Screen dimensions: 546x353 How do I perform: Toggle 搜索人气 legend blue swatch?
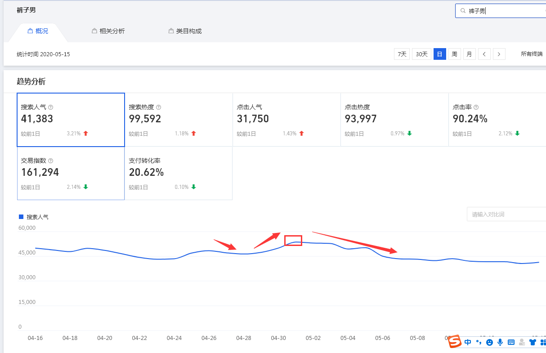21,217
